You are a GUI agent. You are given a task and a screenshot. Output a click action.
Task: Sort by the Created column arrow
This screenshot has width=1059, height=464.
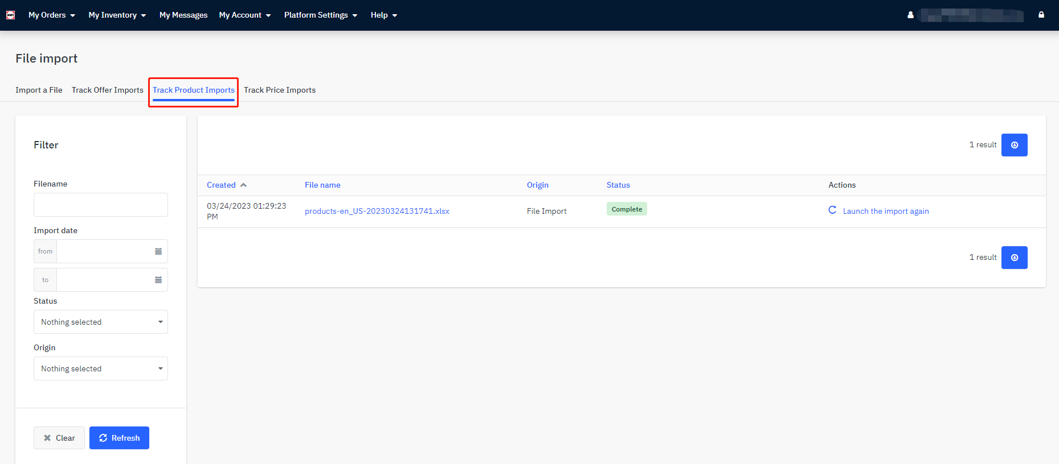tap(243, 185)
